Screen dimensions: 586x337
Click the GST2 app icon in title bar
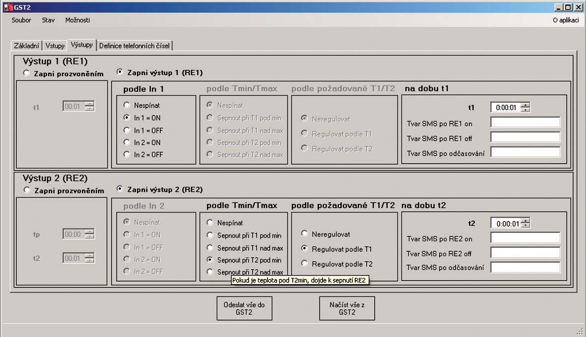8,7
